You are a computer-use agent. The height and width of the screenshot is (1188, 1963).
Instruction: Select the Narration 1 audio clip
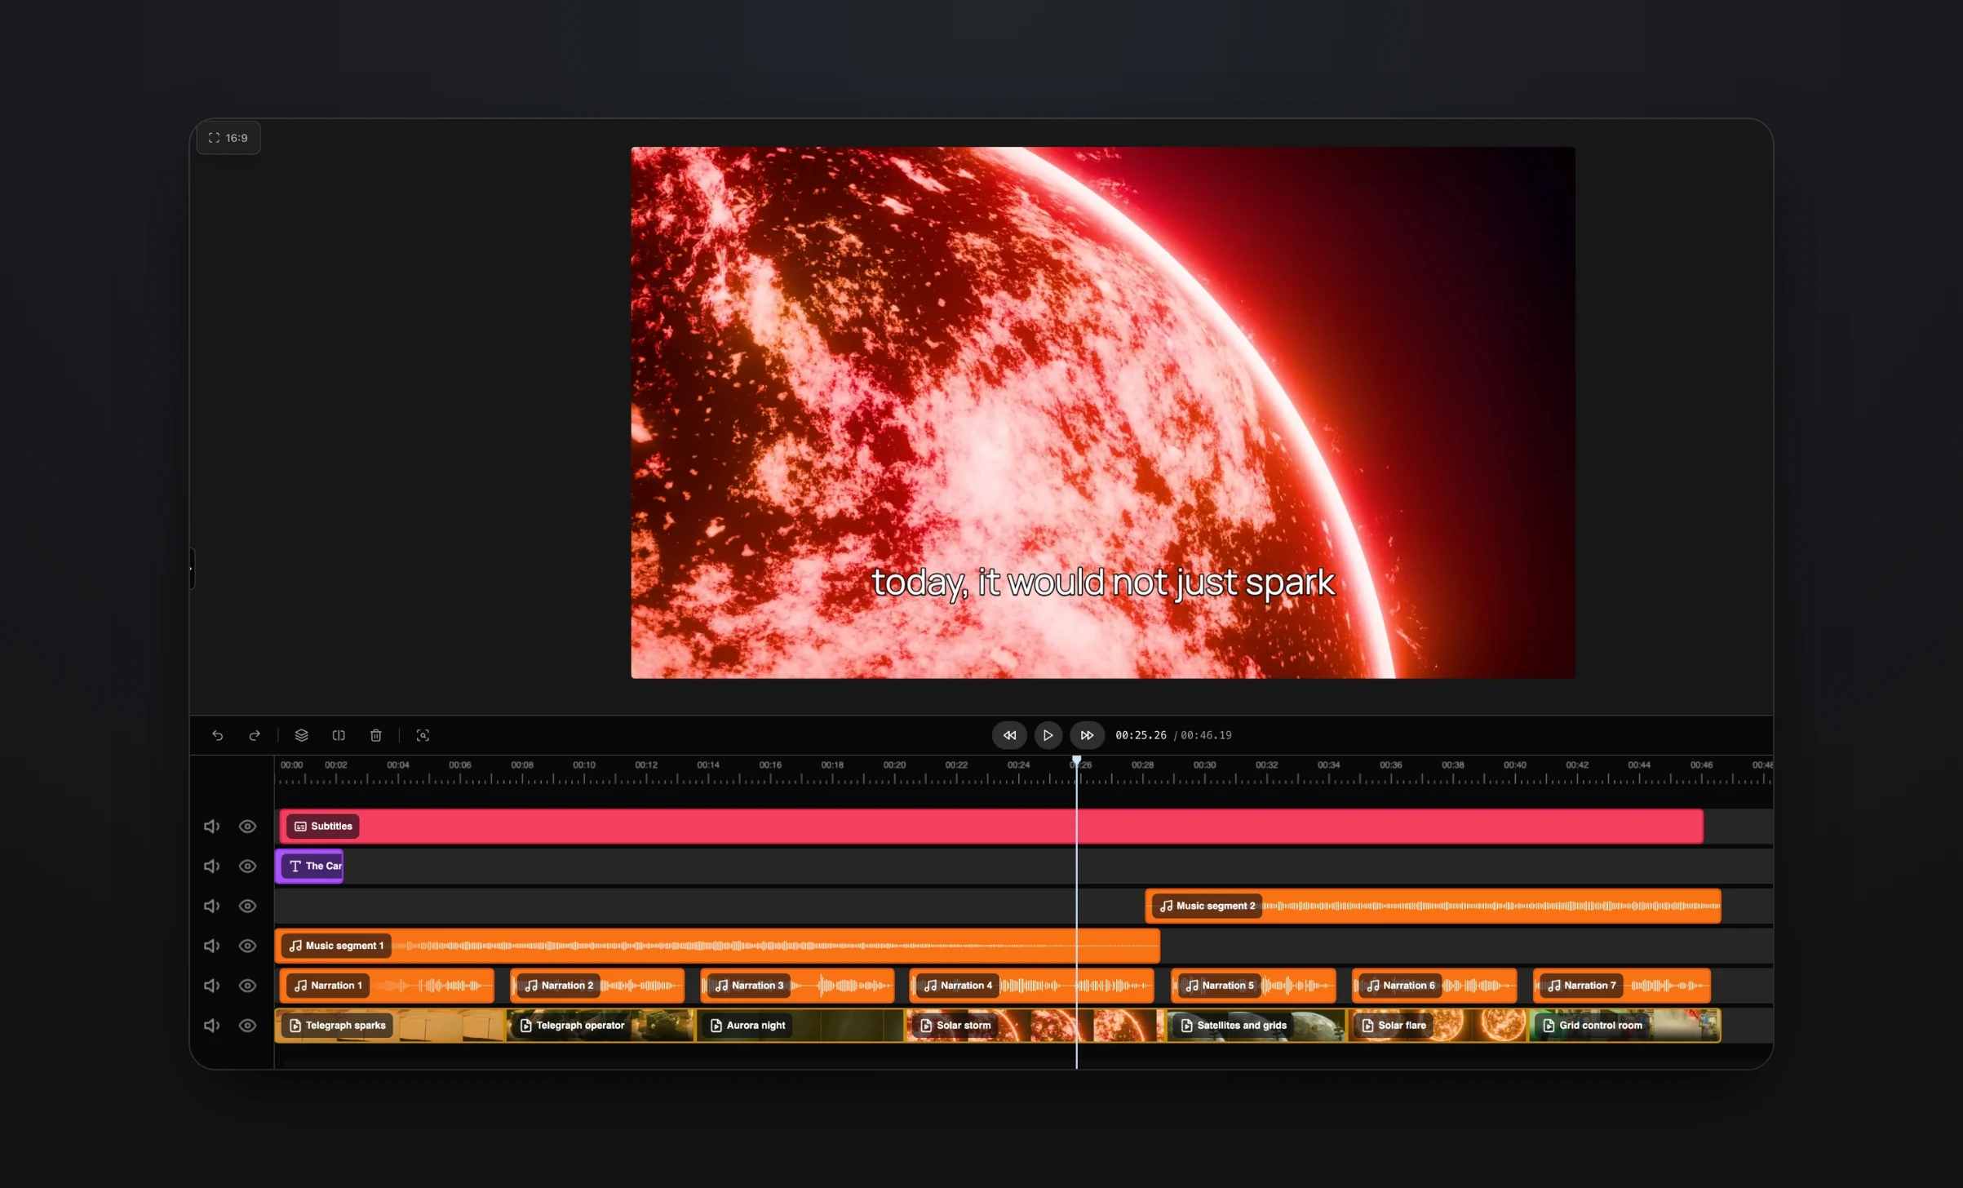[386, 986]
